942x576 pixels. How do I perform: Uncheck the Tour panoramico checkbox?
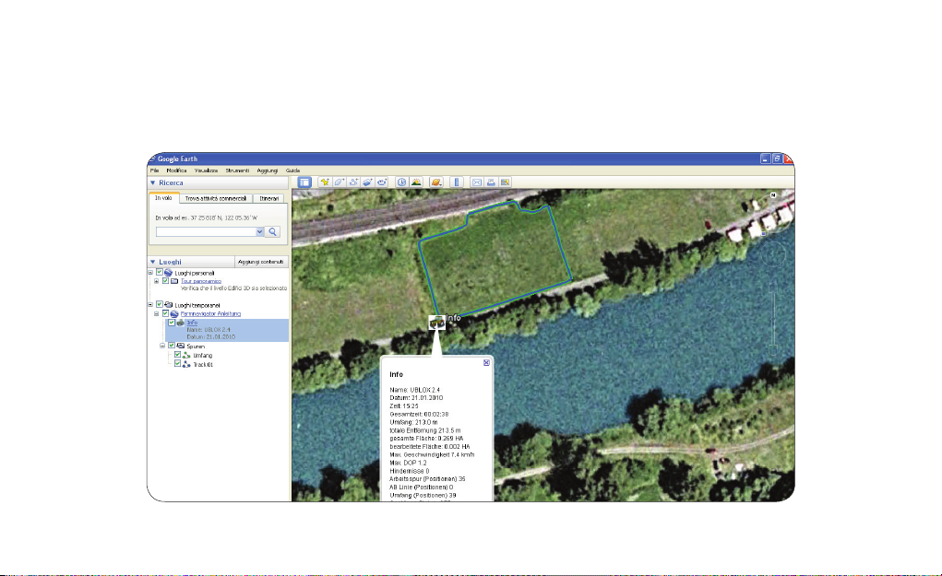click(x=166, y=281)
